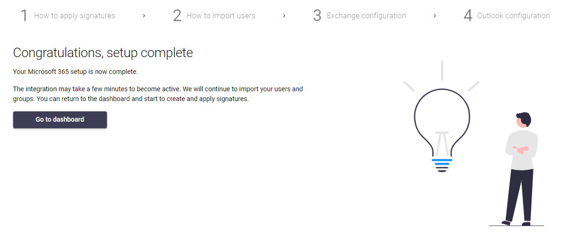The image size is (569, 241).
Task: Click the Congratulations, setup complete heading
Action: point(103,53)
